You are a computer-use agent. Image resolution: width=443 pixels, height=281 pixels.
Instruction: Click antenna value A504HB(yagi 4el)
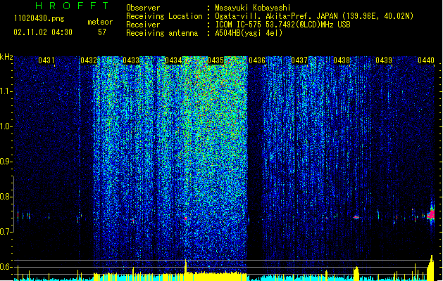click(249, 33)
